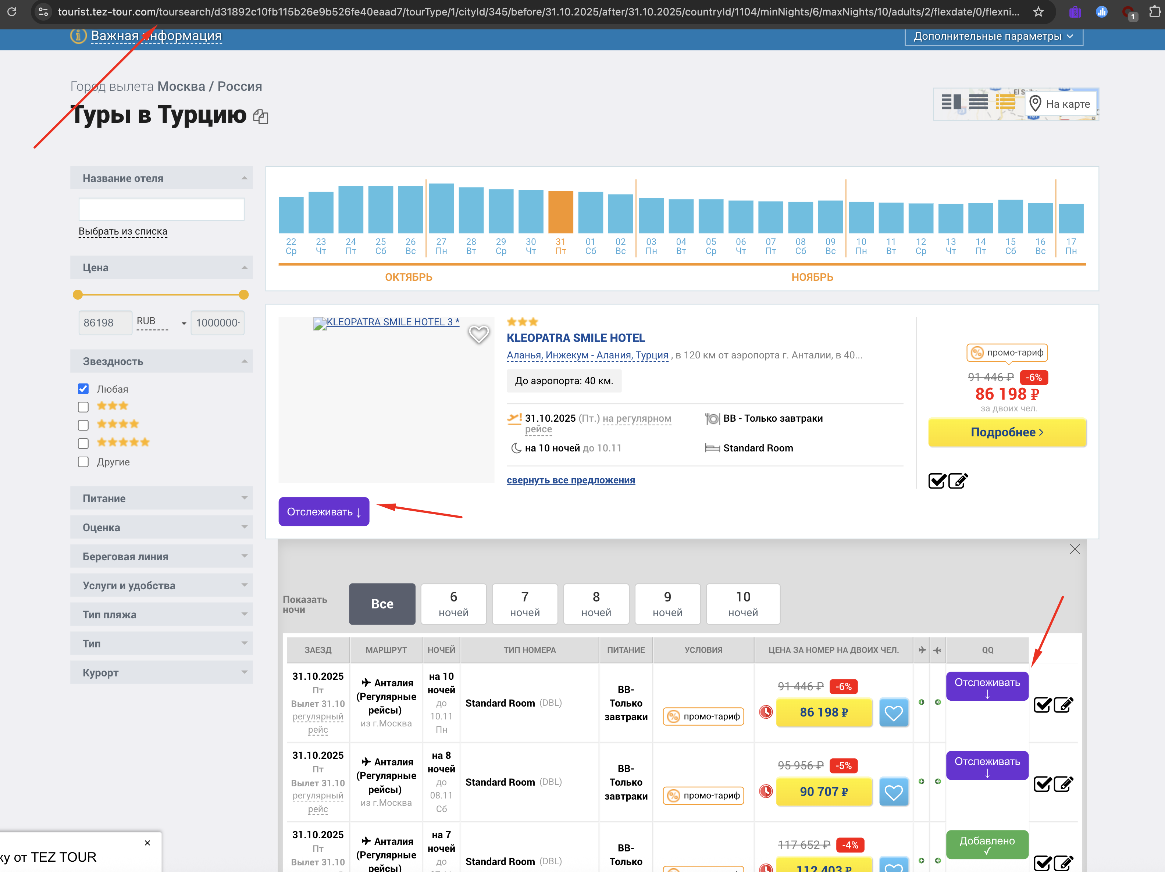Image resolution: width=1165 pixels, height=872 pixels.
Task: Click copy link icon beside Туры в Турцию
Action: pos(261,117)
